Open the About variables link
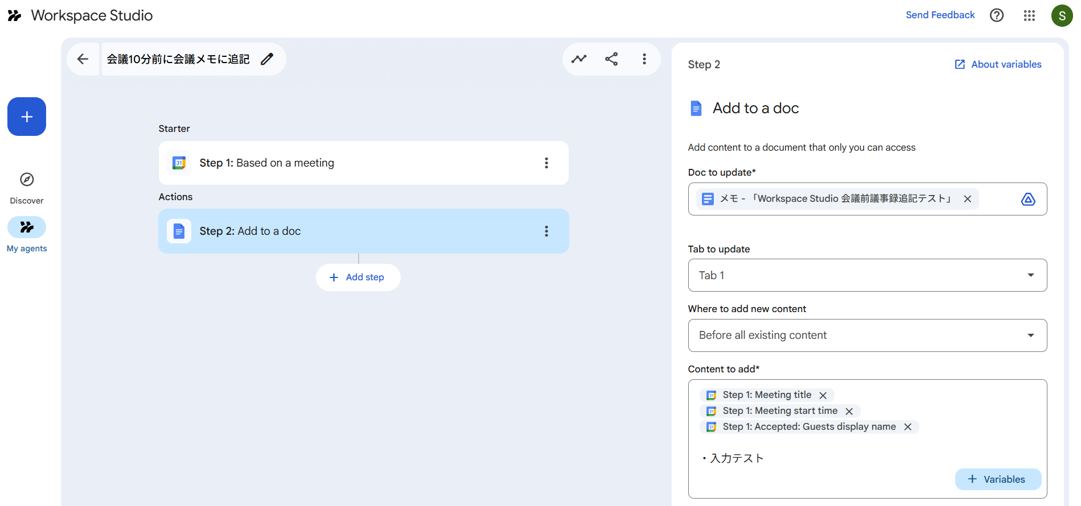 click(998, 64)
